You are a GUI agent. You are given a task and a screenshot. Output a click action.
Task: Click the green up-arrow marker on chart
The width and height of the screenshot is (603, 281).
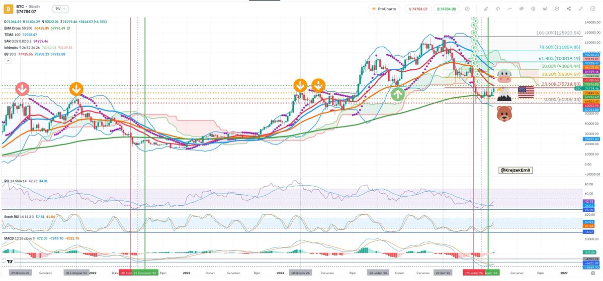(x=398, y=93)
